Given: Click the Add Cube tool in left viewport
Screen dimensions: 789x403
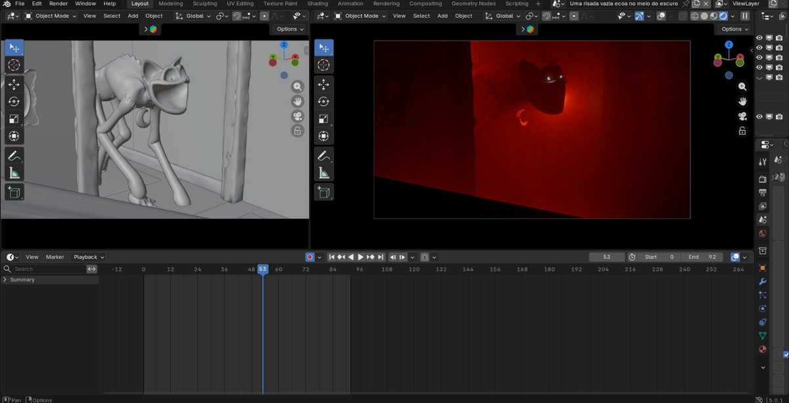Looking at the screenshot, I should tap(14, 192).
